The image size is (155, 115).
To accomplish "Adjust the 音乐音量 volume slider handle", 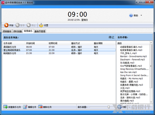I will 109,107.
